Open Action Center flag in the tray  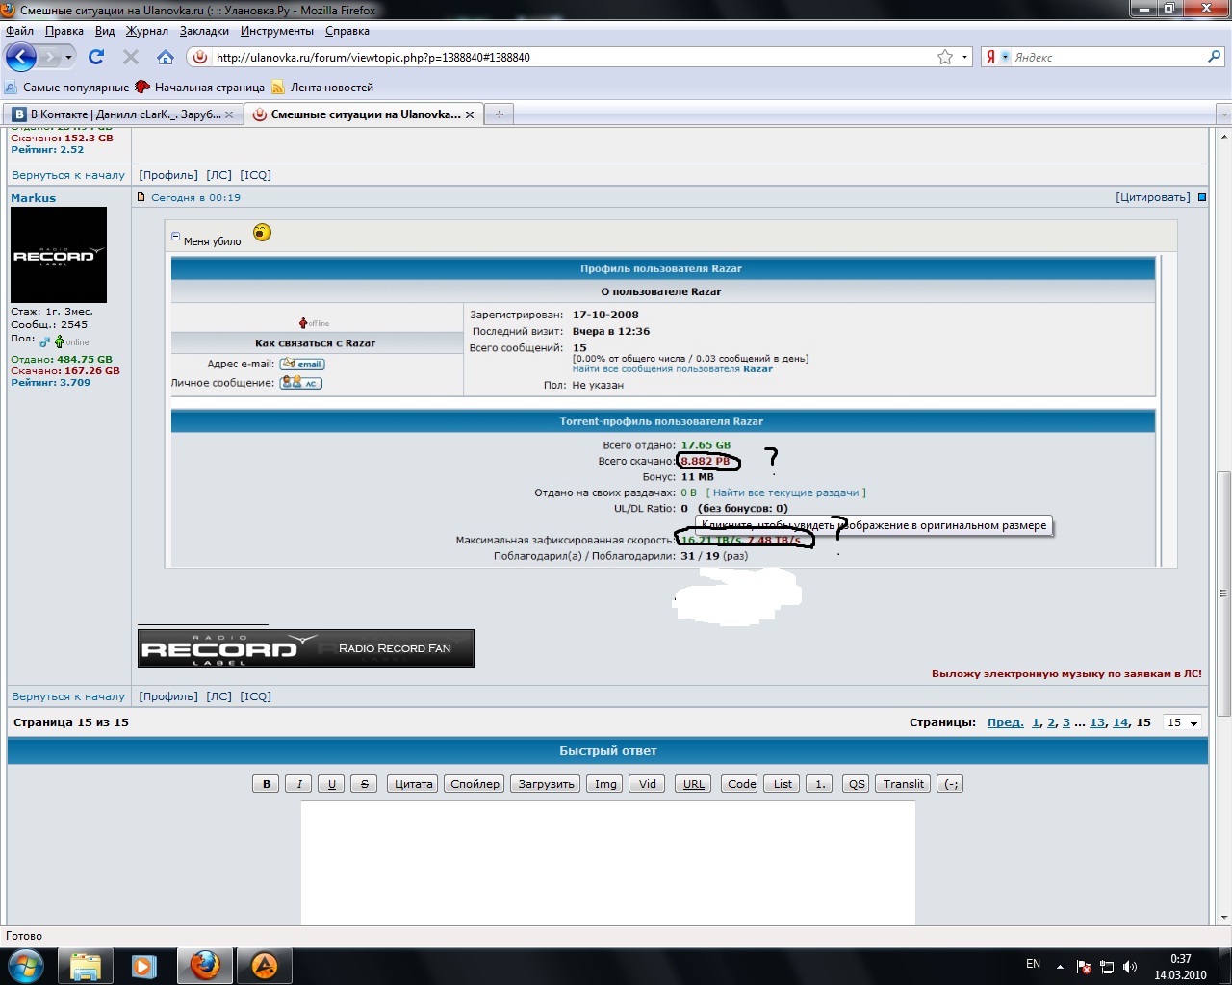click(1084, 967)
